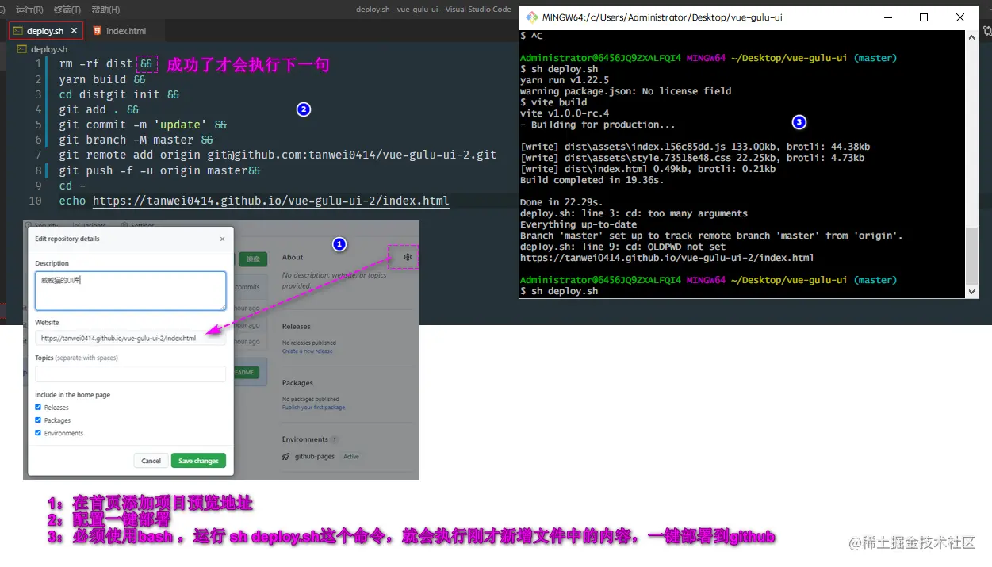Click the terminal prompt 'sh deploy.sh' last line
Screen dimensions: 992x567
pyautogui.click(x=565, y=291)
